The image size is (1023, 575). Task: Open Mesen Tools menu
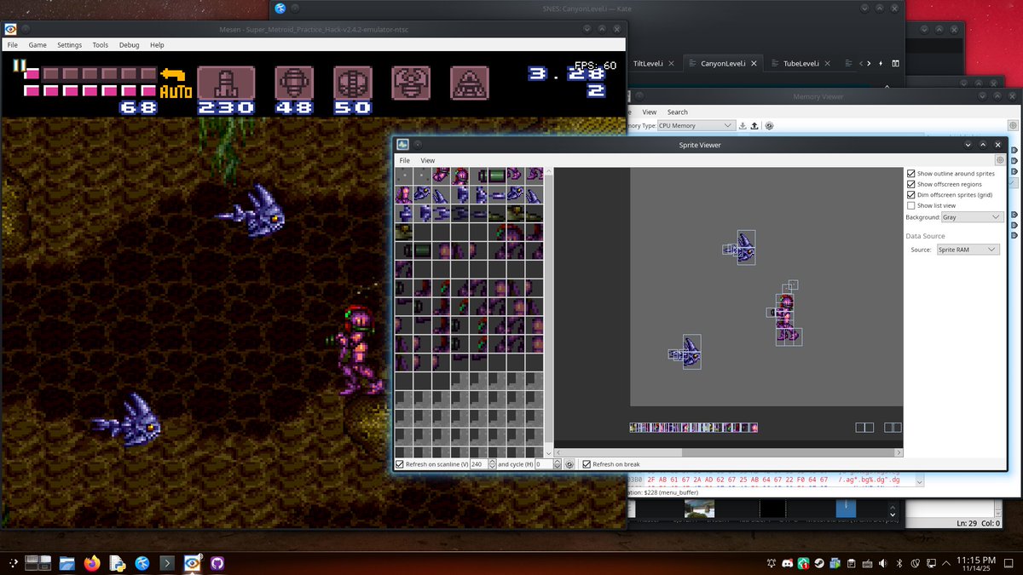click(x=101, y=44)
